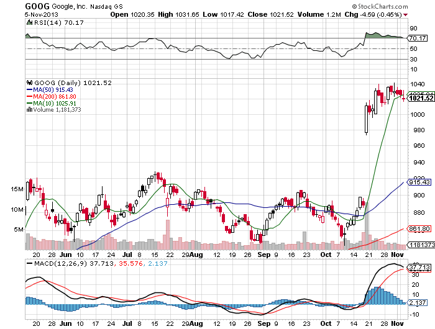Screen dimensions: 435x329
Task: Click the 1181373 volume tag on right axis
Action: click(421, 245)
